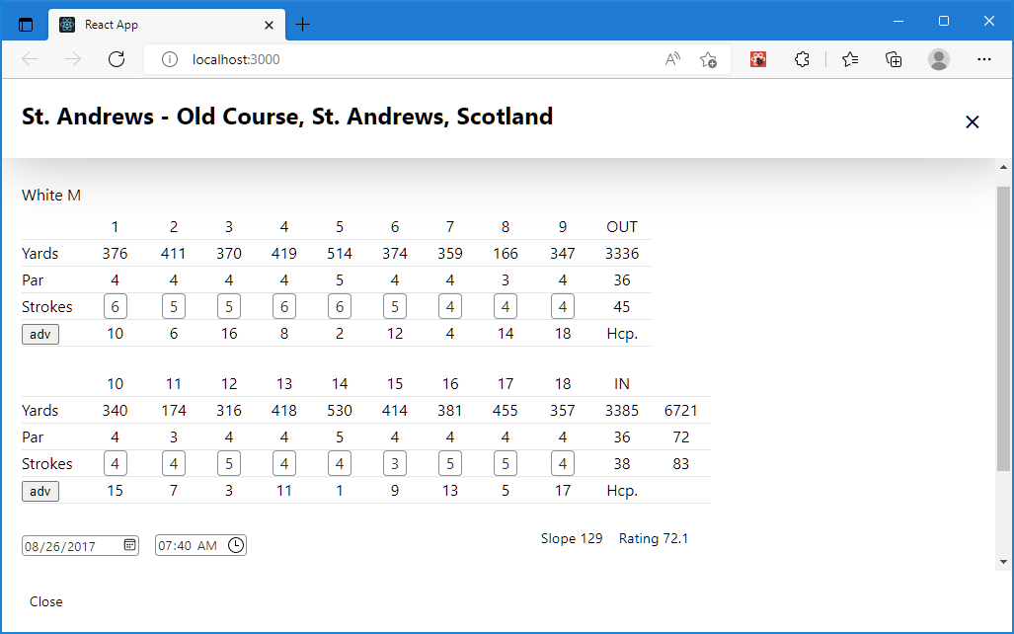Edit the strokes field for hole 9

[x=563, y=307]
